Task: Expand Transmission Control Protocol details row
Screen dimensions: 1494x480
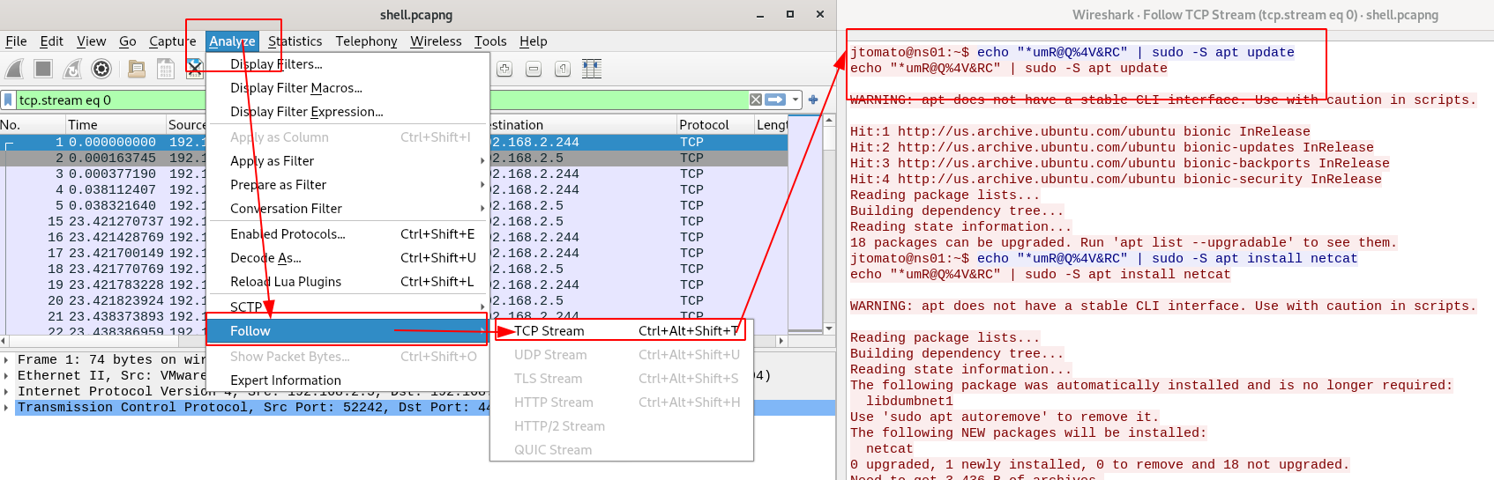Action: pos(7,407)
